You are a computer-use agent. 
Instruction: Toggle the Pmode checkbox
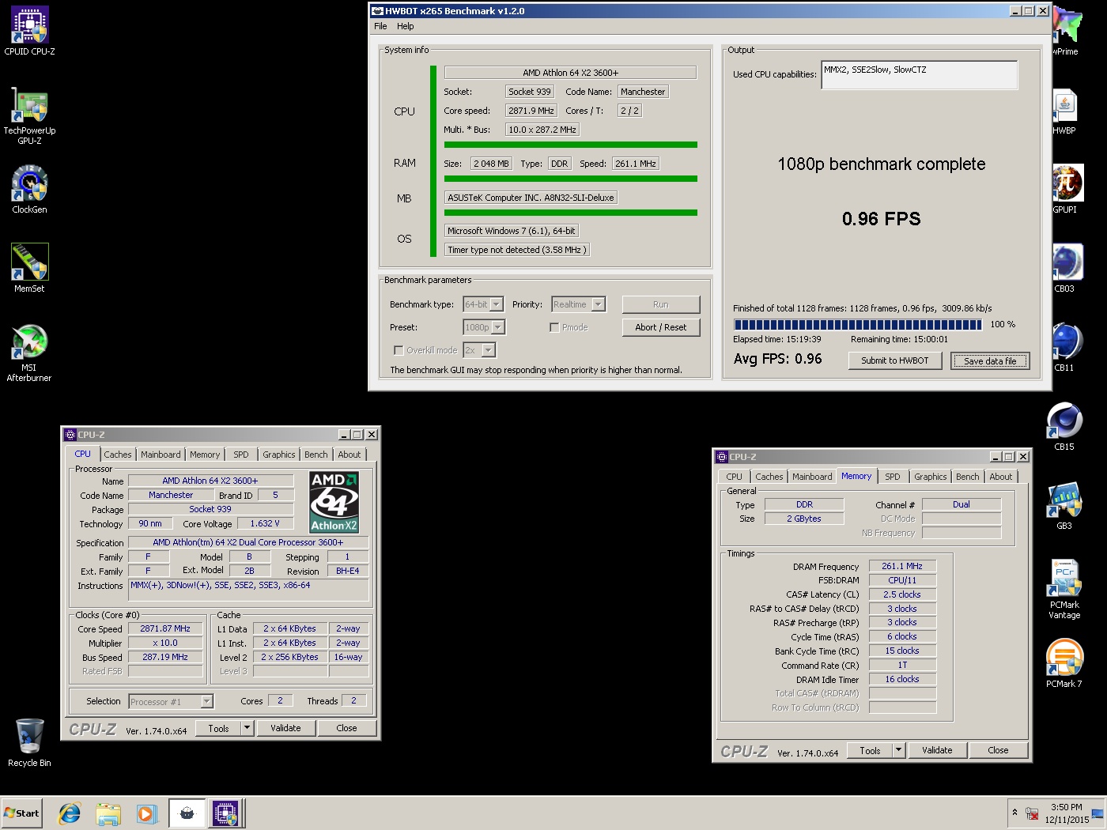pos(554,327)
